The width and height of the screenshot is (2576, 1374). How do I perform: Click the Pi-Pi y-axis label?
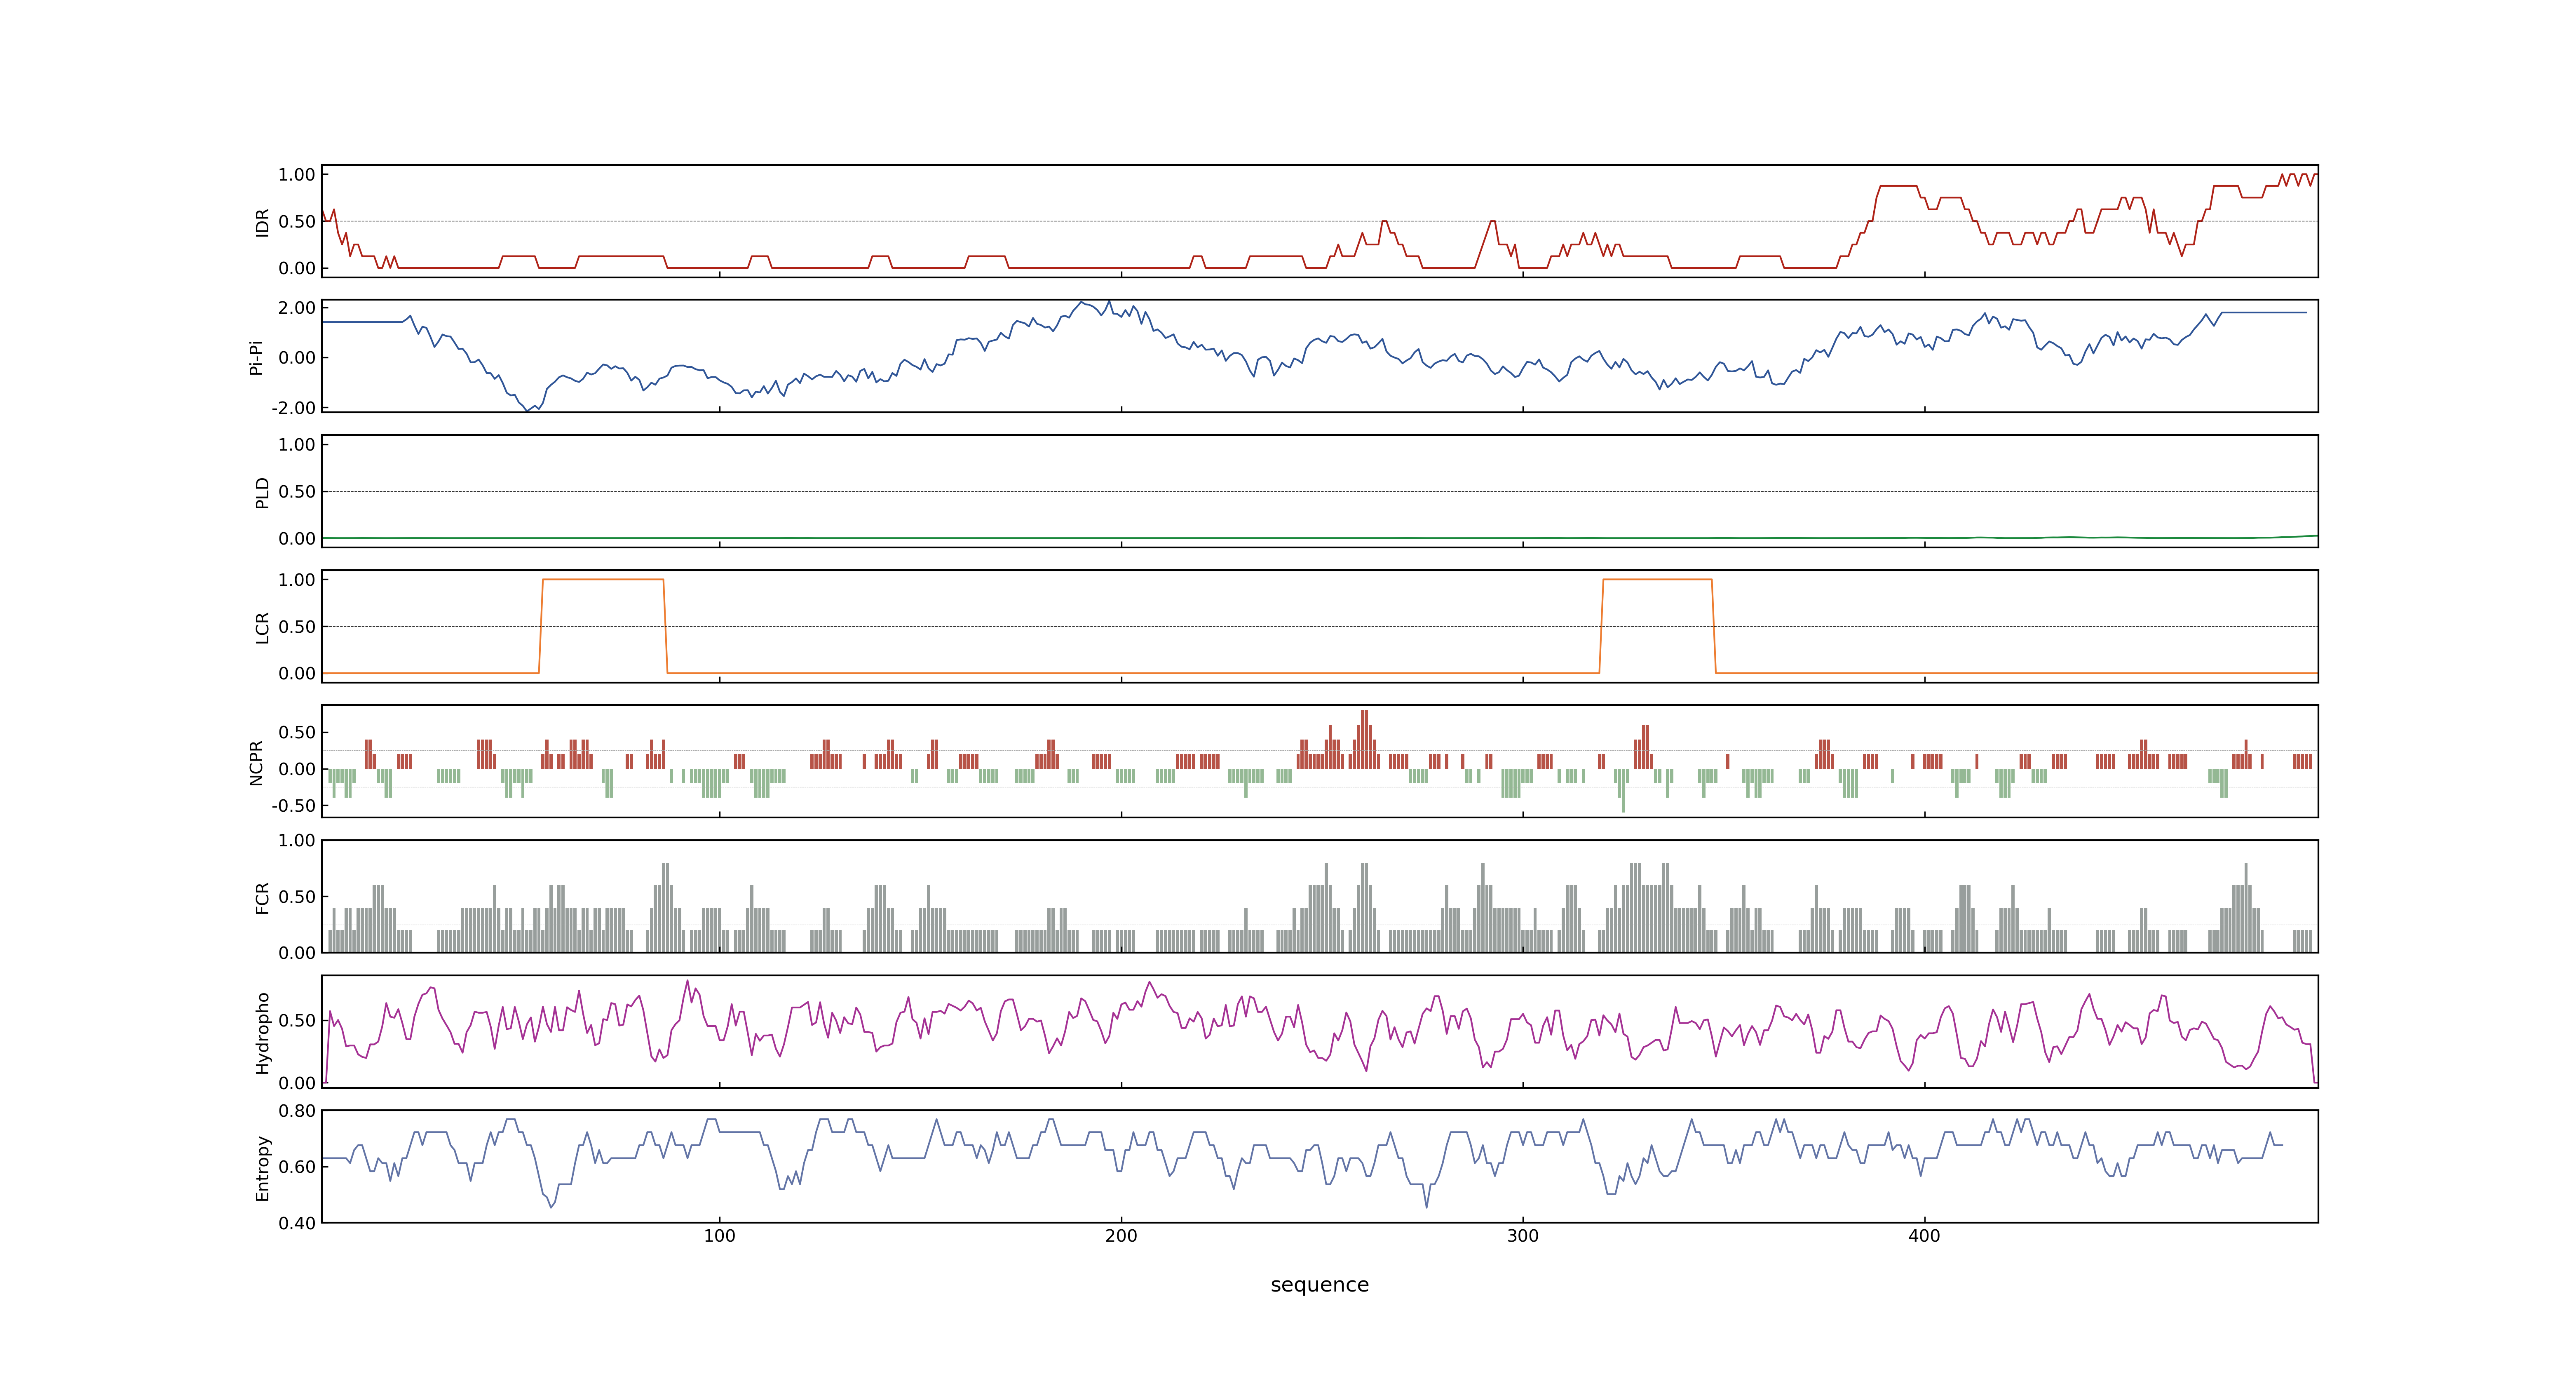(x=256, y=357)
